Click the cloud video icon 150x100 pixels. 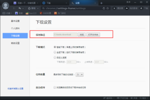[x=127, y=8]
